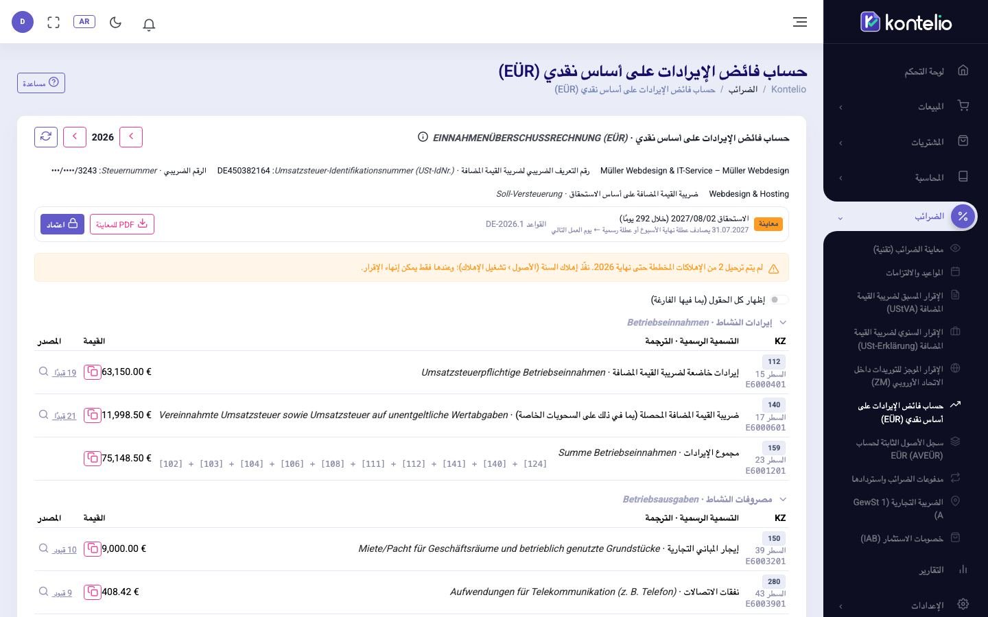Screen dimensions: 988x617
Task: Expand the المحاسبة accounting menu
Action: [906, 178]
